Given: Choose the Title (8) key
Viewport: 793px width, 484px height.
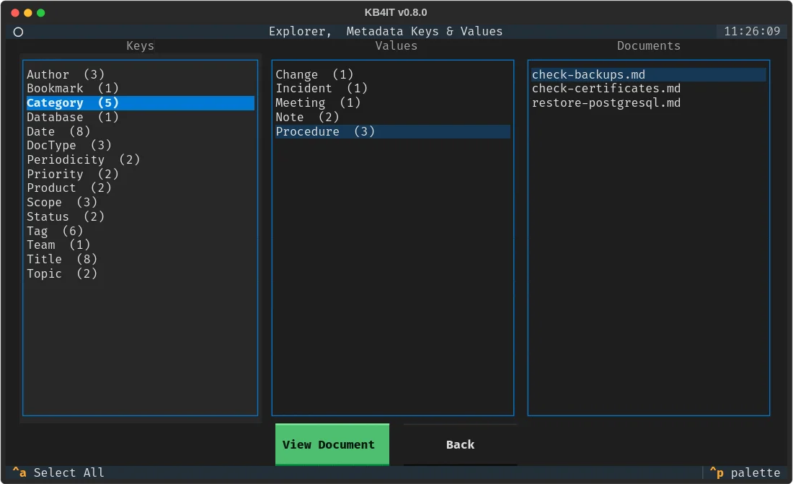Looking at the screenshot, I should click(140, 259).
